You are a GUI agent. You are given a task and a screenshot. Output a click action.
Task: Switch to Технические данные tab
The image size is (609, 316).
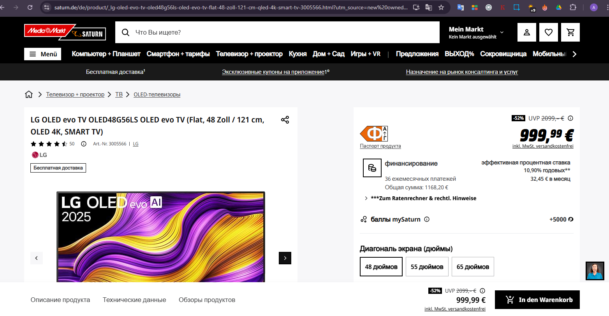[134, 300]
